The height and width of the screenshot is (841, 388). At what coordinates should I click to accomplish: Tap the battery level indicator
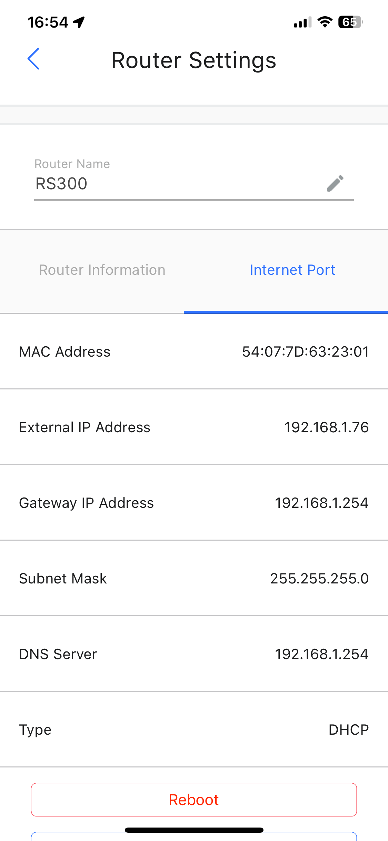point(350,22)
